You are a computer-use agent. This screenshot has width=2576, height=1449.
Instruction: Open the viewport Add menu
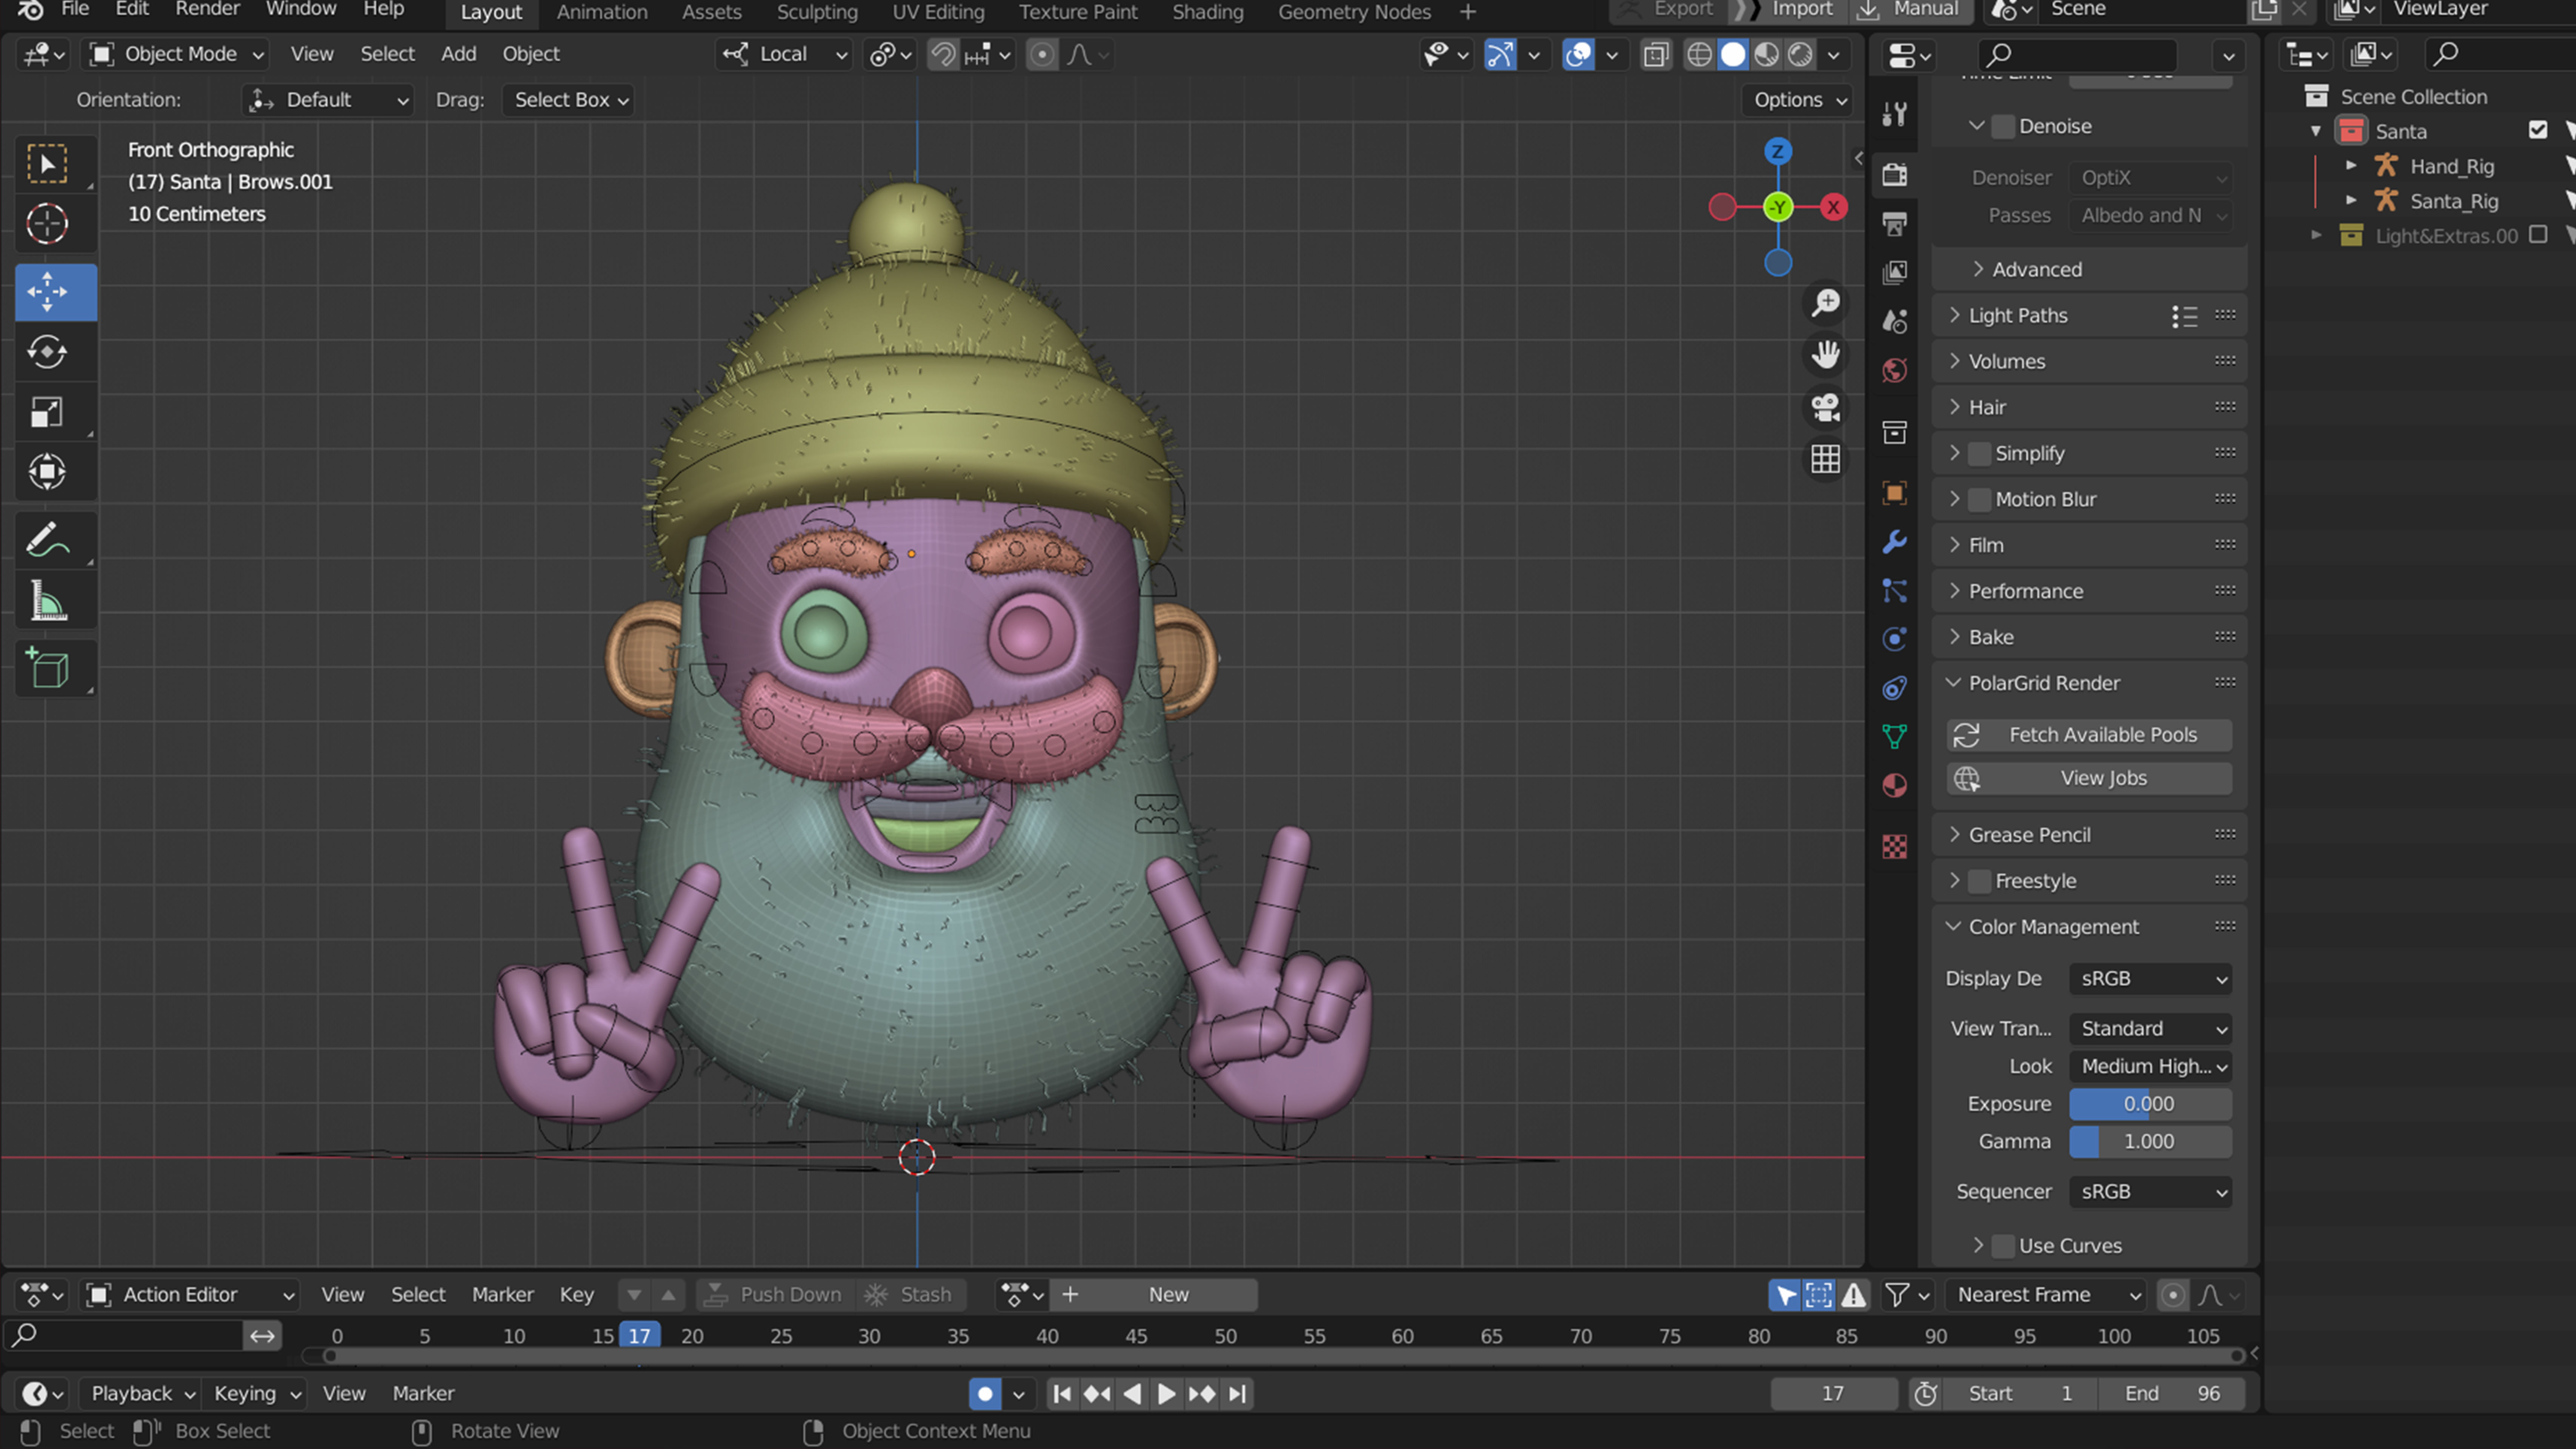click(458, 54)
